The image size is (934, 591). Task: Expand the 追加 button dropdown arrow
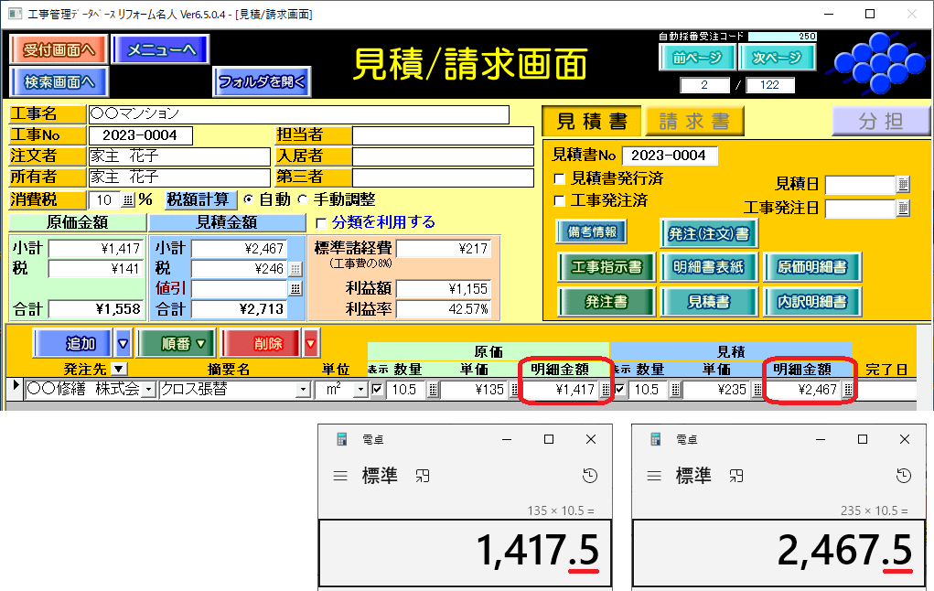pyautogui.click(x=123, y=344)
